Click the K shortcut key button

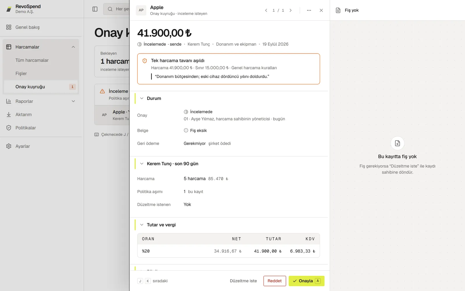click(x=148, y=281)
